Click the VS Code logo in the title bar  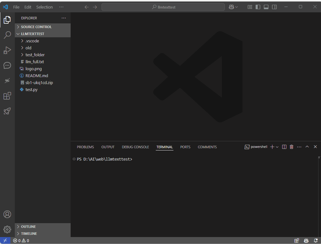[6, 7]
